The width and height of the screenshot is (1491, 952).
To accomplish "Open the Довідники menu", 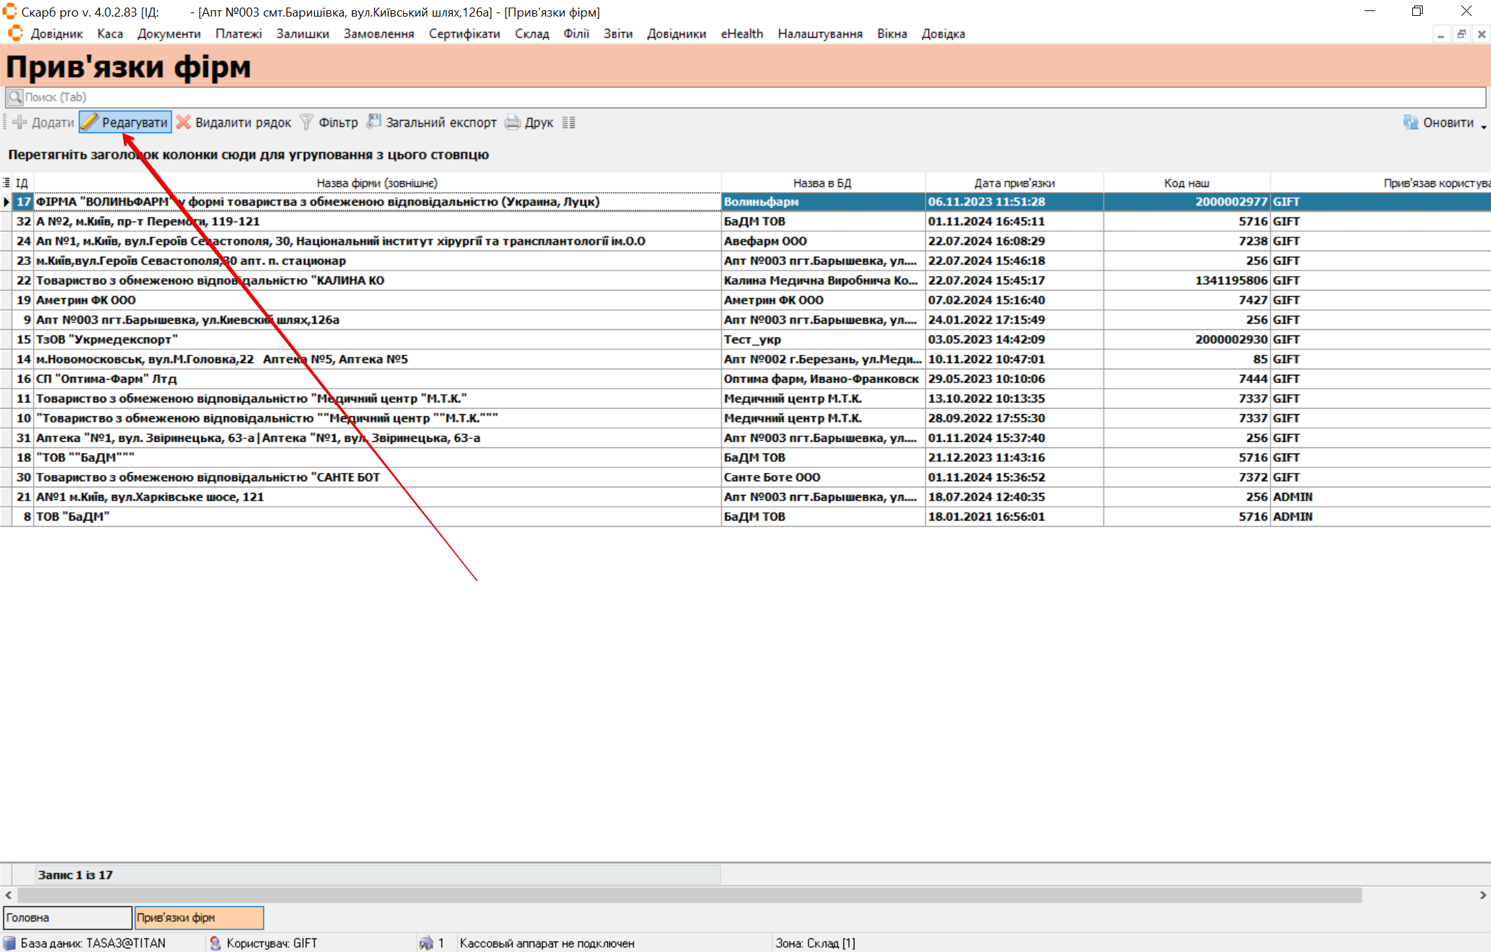I will 676,34.
